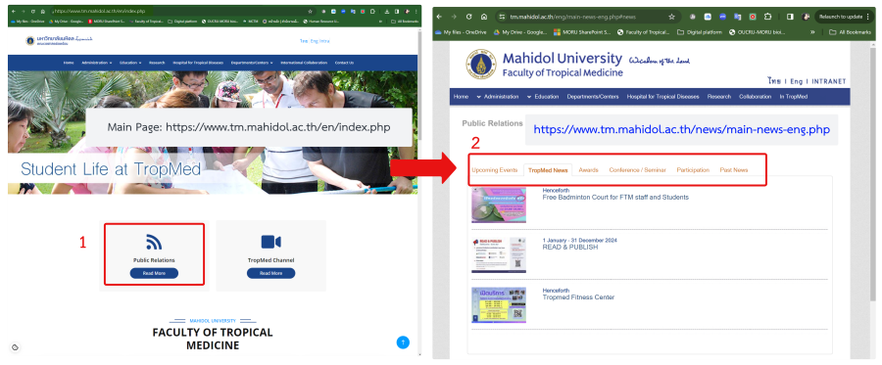This screenshot has width=882, height=365.
Task: Open site information icon in right address bar
Action: (x=503, y=17)
